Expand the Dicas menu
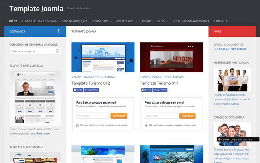Screen dimensions: 260x163 click(x=162, y=21)
